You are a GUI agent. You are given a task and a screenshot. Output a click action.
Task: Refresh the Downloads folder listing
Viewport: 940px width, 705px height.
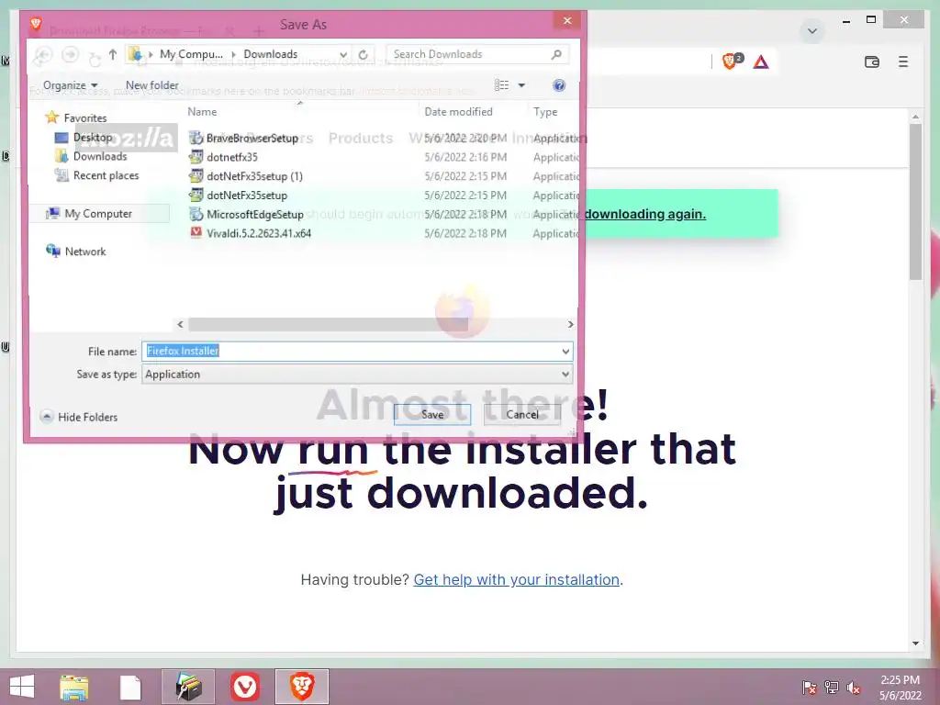point(364,54)
